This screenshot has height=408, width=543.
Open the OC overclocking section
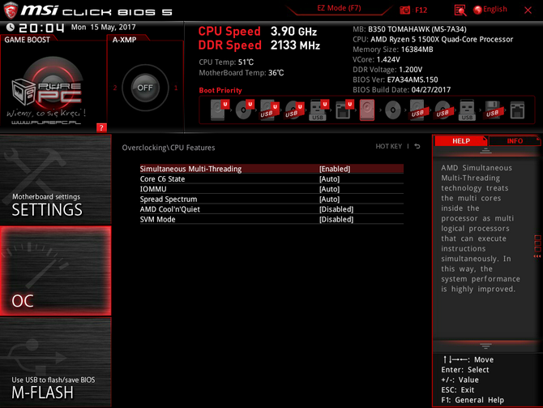click(55, 271)
